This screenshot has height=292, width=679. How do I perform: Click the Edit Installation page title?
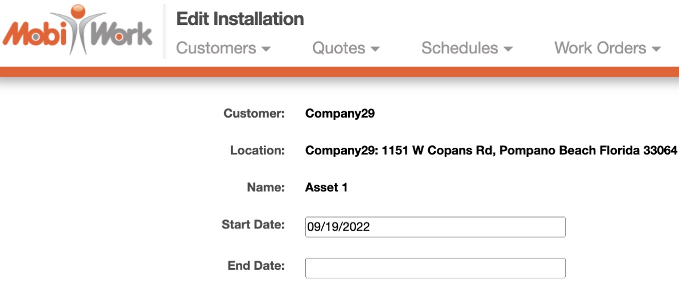pyautogui.click(x=240, y=19)
